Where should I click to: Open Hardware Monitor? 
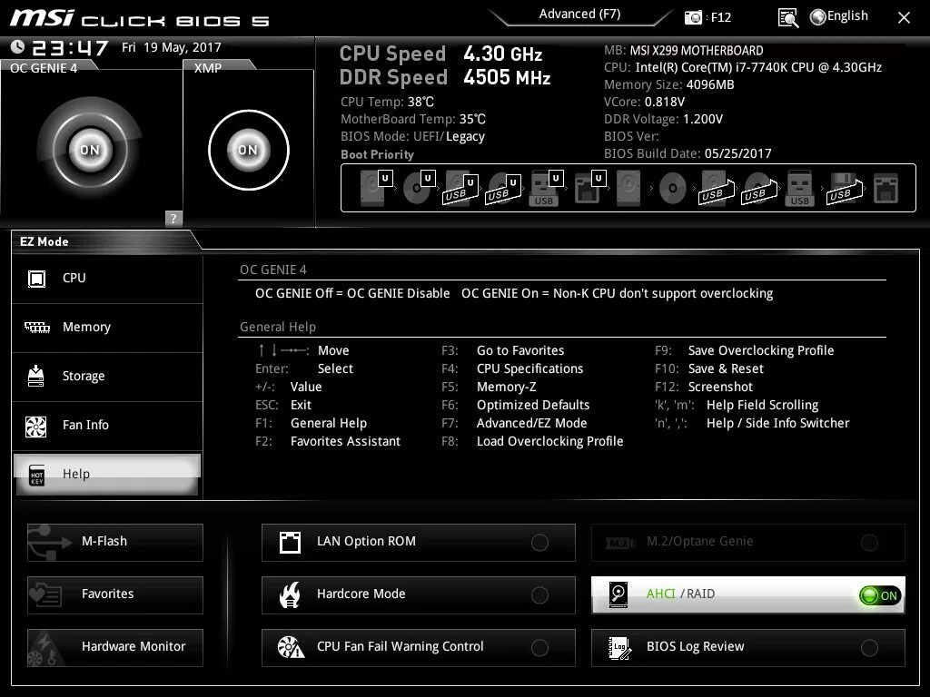click(115, 648)
